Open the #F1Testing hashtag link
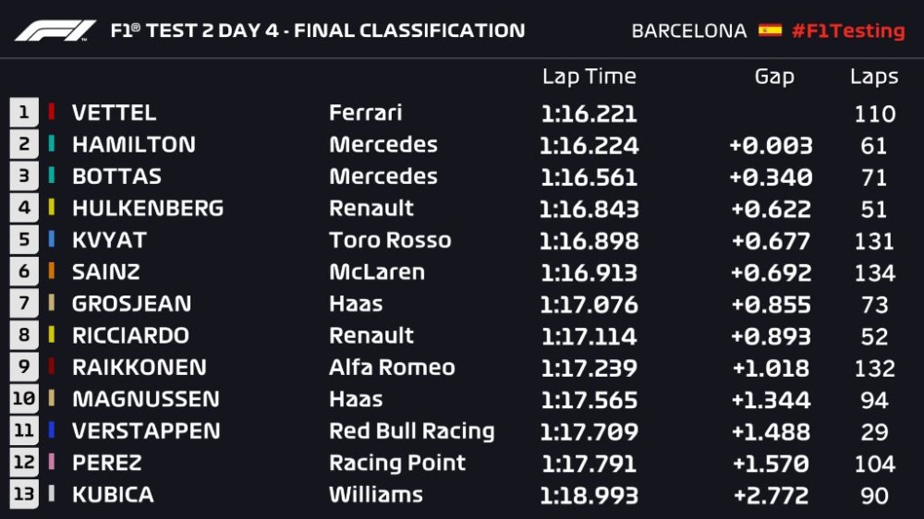 pos(847,30)
